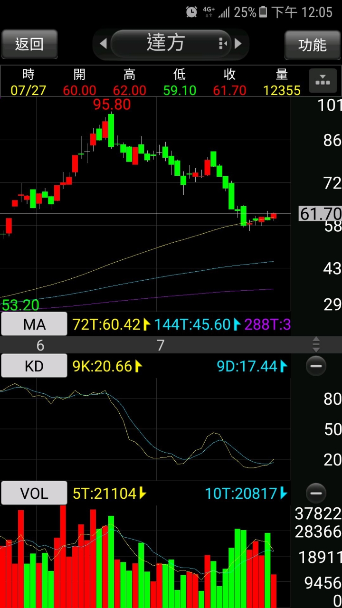Tap the 4G+ signal indicator

pos(209,12)
